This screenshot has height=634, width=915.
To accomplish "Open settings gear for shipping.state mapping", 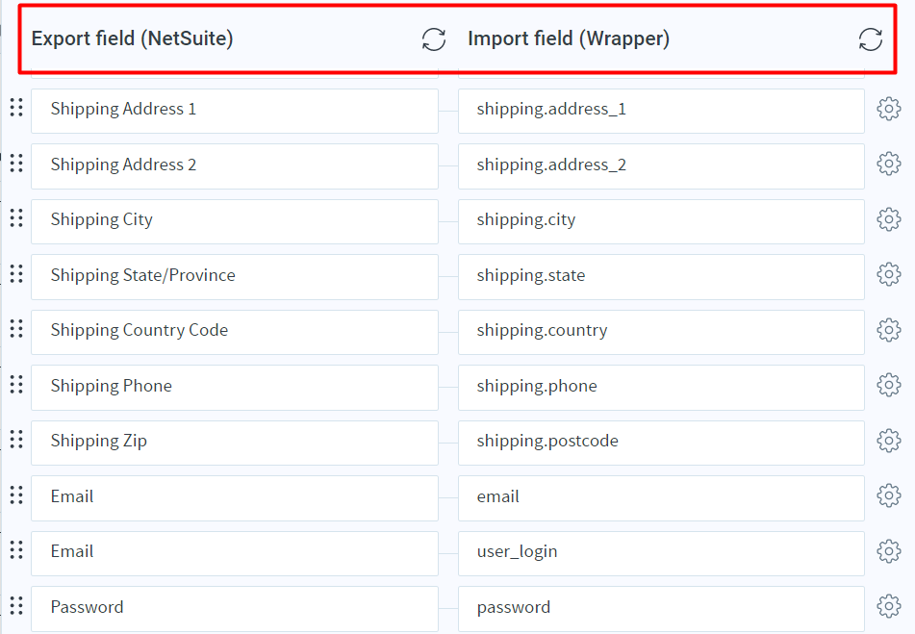I will pos(889,274).
